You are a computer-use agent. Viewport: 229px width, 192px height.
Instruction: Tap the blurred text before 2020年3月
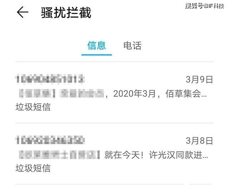(x=62, y=93)
